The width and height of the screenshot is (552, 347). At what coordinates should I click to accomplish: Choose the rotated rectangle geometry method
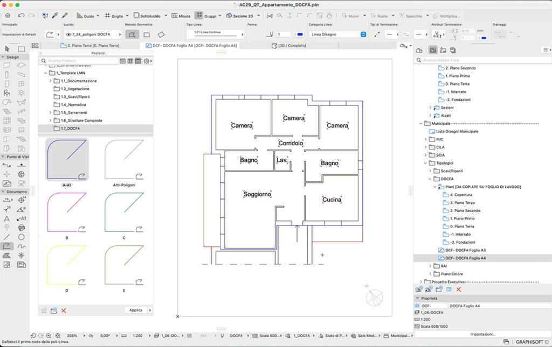pyautogui.click(x=161, y=34)
